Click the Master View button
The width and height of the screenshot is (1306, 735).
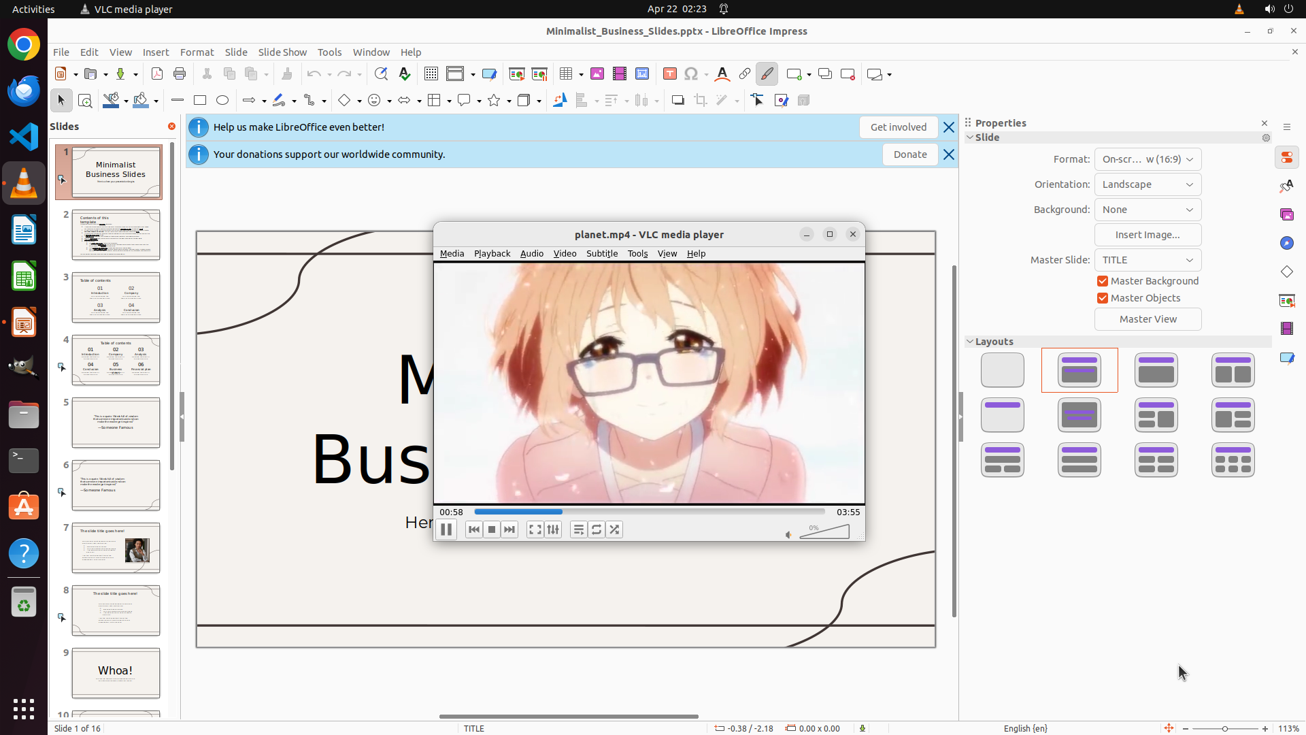point(1148,319)
